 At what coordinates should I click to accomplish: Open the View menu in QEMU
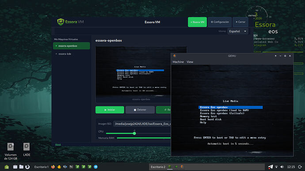click(190, 62)
